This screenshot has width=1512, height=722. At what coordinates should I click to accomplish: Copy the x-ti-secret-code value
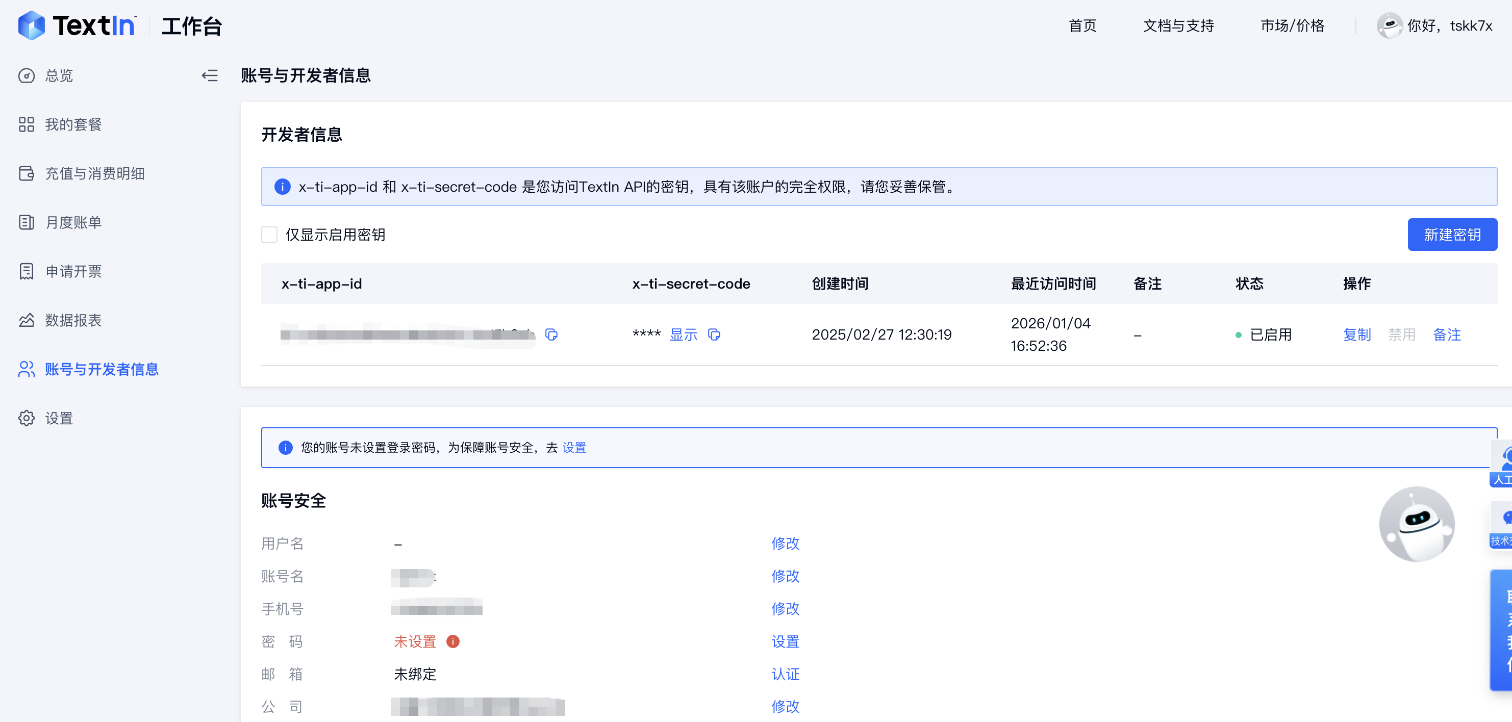715,334
